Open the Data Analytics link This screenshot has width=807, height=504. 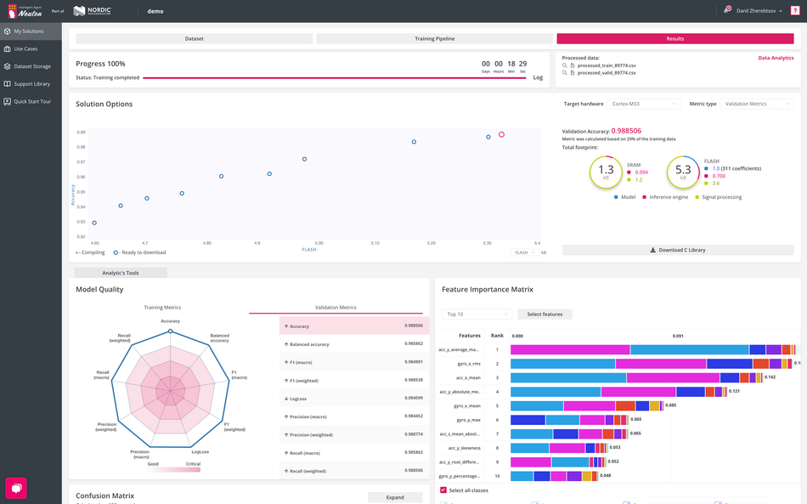(x=775, y=58)
